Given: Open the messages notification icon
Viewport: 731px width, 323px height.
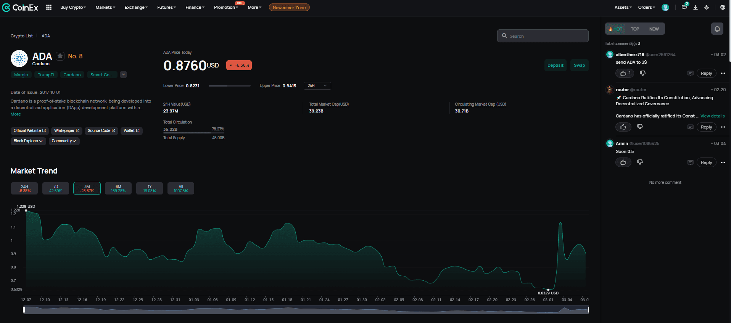Looking at the screenshot, I should (x=684, y=7).
